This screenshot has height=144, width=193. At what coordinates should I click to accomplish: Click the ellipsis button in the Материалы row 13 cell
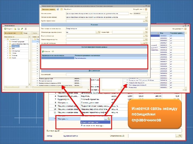106,119
